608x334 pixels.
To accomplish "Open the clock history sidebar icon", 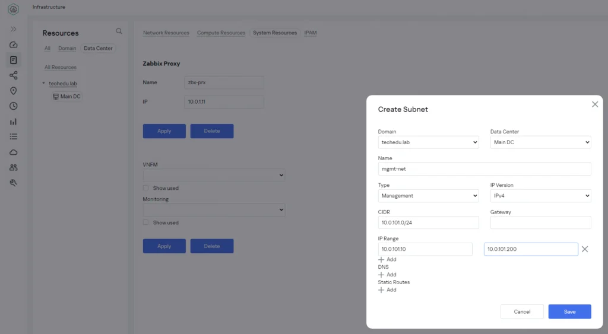I will (13, 106).
